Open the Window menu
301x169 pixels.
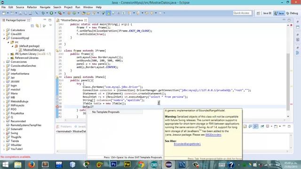point(88,8)
